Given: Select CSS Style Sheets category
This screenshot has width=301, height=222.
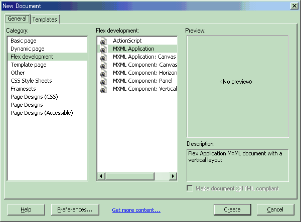Looking at the screenshot, I should [47, 81].
